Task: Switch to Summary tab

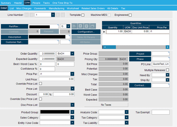Action: tap(6, 3)
